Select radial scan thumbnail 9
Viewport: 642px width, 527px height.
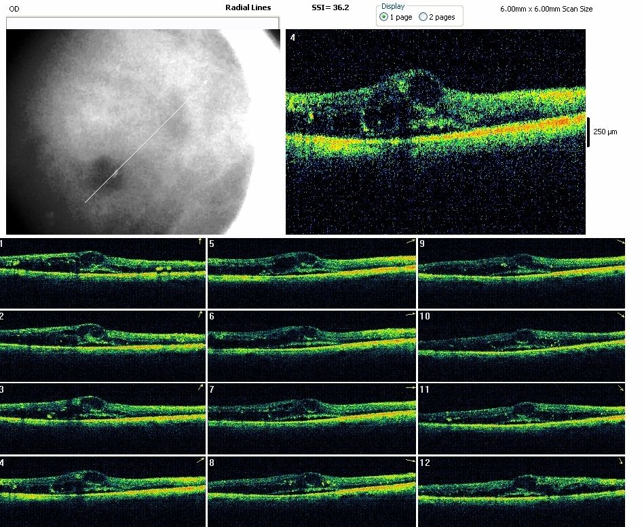click(521, 273)
